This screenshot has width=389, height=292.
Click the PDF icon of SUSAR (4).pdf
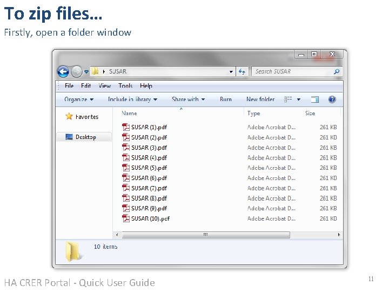[126, 157]
